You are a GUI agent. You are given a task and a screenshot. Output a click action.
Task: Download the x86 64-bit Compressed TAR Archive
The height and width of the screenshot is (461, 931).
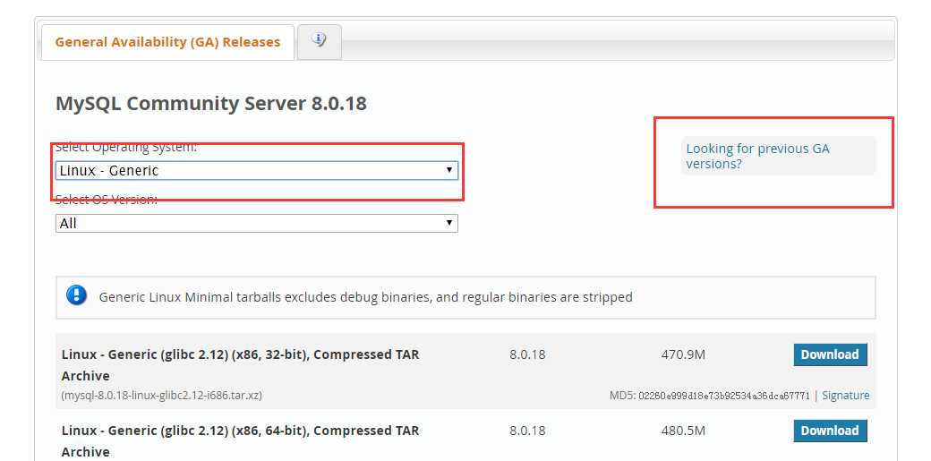coord(830,431)
